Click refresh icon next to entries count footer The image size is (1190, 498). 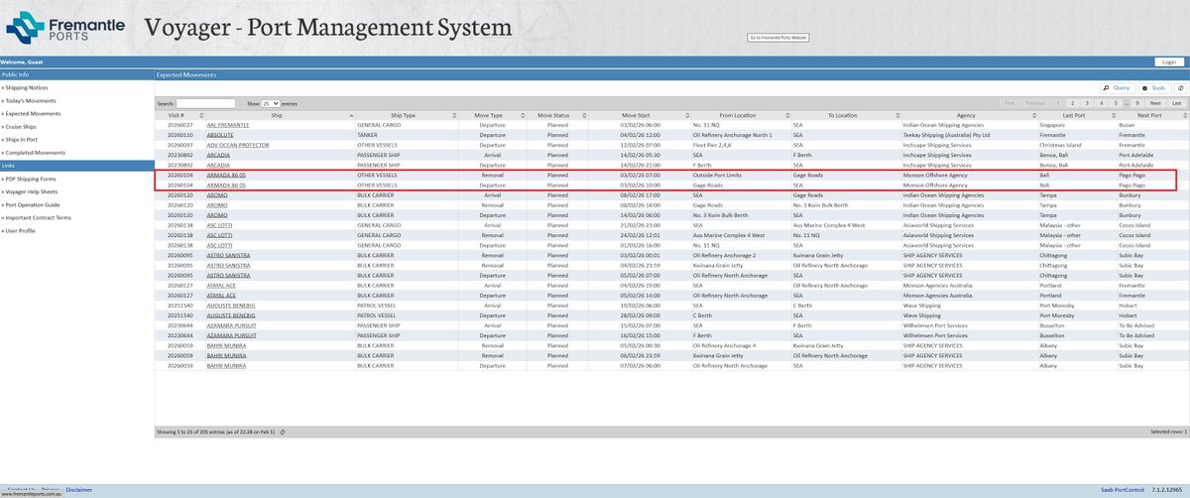point(283,433)
